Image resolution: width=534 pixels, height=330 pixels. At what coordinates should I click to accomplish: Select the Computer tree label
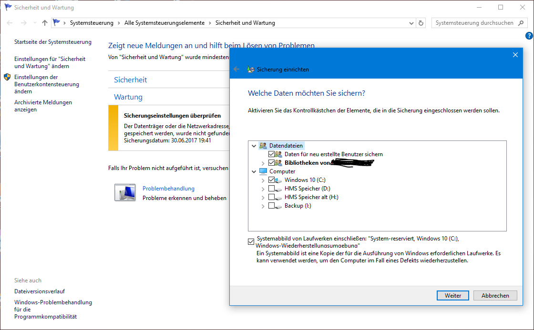[x=282, y=171]
